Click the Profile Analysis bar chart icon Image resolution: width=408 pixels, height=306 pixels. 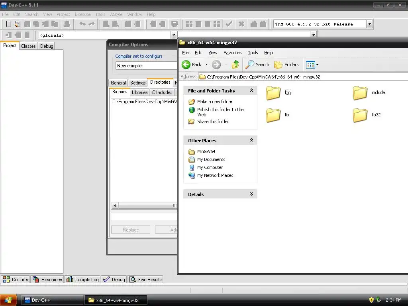click(254, 24)
